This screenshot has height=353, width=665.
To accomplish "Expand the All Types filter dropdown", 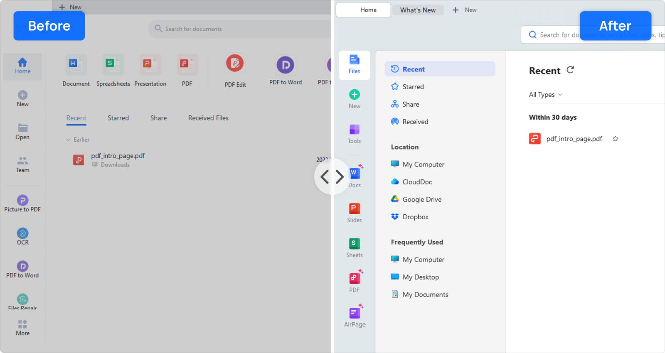I will click(x=545, y=95).
